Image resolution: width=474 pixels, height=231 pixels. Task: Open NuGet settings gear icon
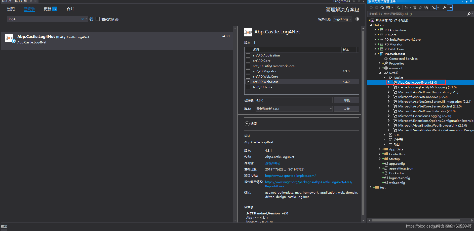click(357, 19)
